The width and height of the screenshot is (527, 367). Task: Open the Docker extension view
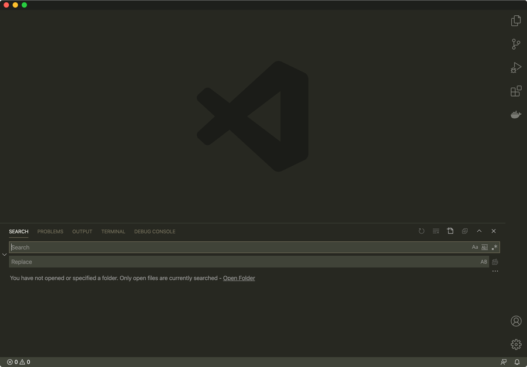point(516,115)
